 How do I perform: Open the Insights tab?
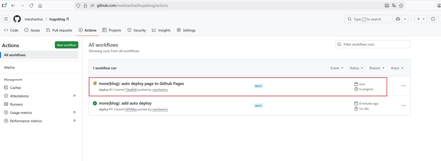click(x=161, y=30)
